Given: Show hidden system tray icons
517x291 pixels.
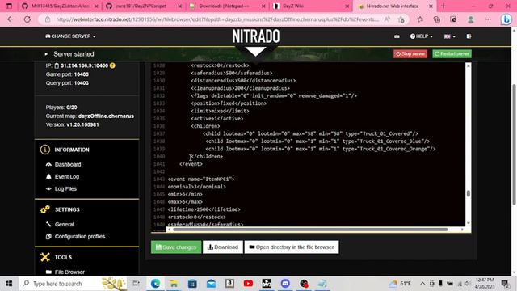Looking at the screenshot, I should pyautogui.click(x=422, y=284).
